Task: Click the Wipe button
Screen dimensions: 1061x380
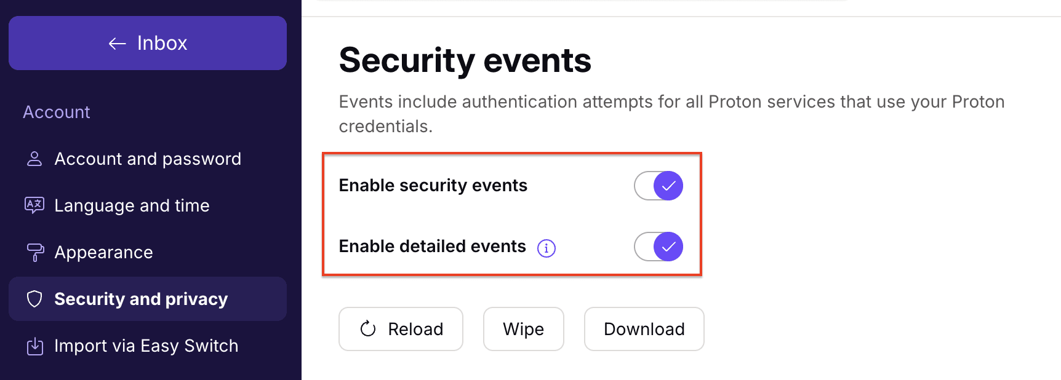Action: tap(523, 329)
